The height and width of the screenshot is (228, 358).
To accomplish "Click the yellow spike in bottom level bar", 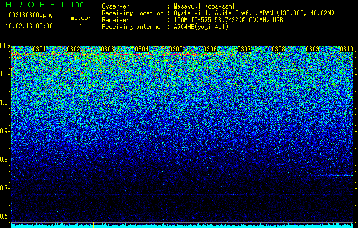I will point(93,225).
